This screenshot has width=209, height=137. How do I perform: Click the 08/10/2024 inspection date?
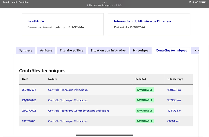(x=29, y=90)
